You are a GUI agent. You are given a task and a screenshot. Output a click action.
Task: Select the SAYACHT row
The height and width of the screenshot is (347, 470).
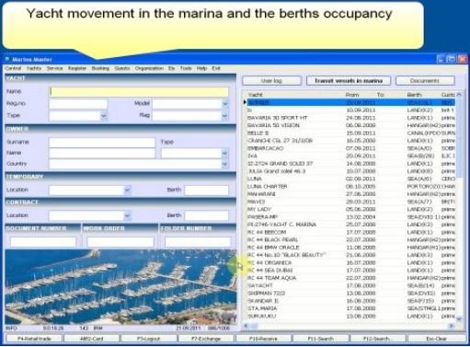pyautogui.click(x=351, y=285)
